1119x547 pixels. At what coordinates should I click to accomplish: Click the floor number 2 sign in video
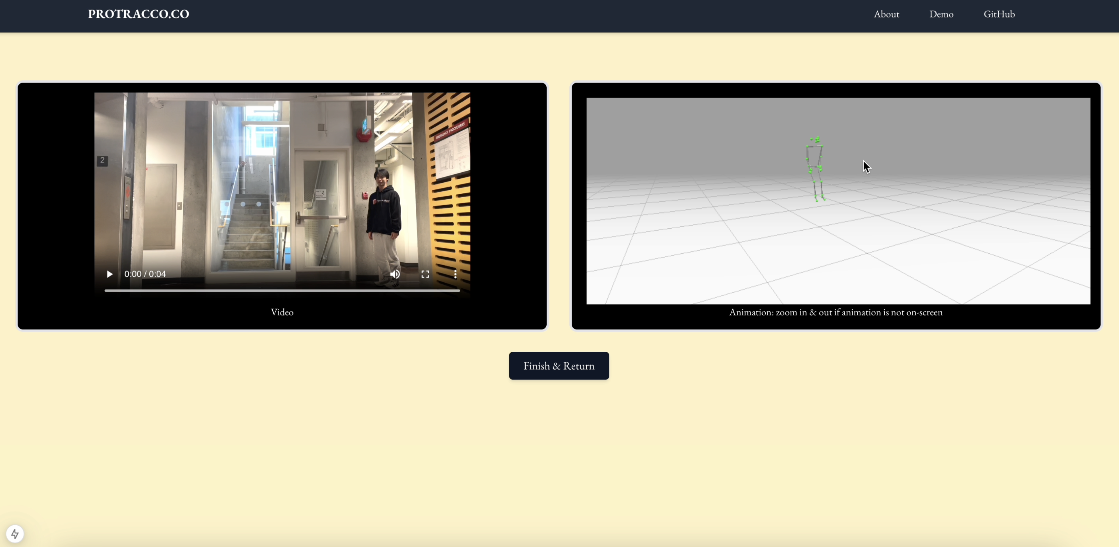click(102, 160)
